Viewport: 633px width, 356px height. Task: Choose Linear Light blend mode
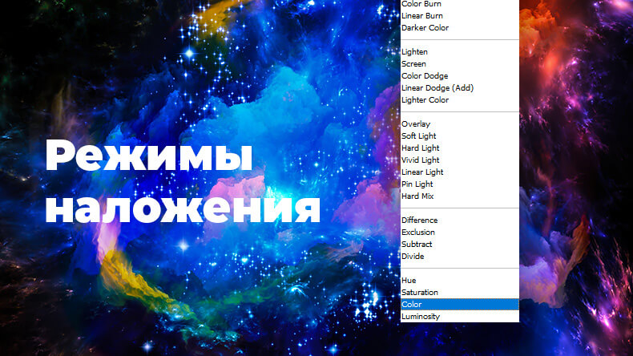[x=459, y=172]
